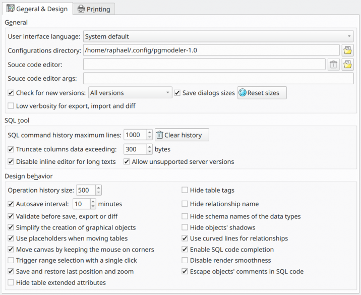Open the User interface language dropdown
Image resolution: width=361 pixels, height=295 pixels.
coord(218,36)
